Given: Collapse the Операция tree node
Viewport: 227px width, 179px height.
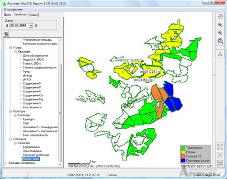Looking at the screenshot, I should pos(11,139).
